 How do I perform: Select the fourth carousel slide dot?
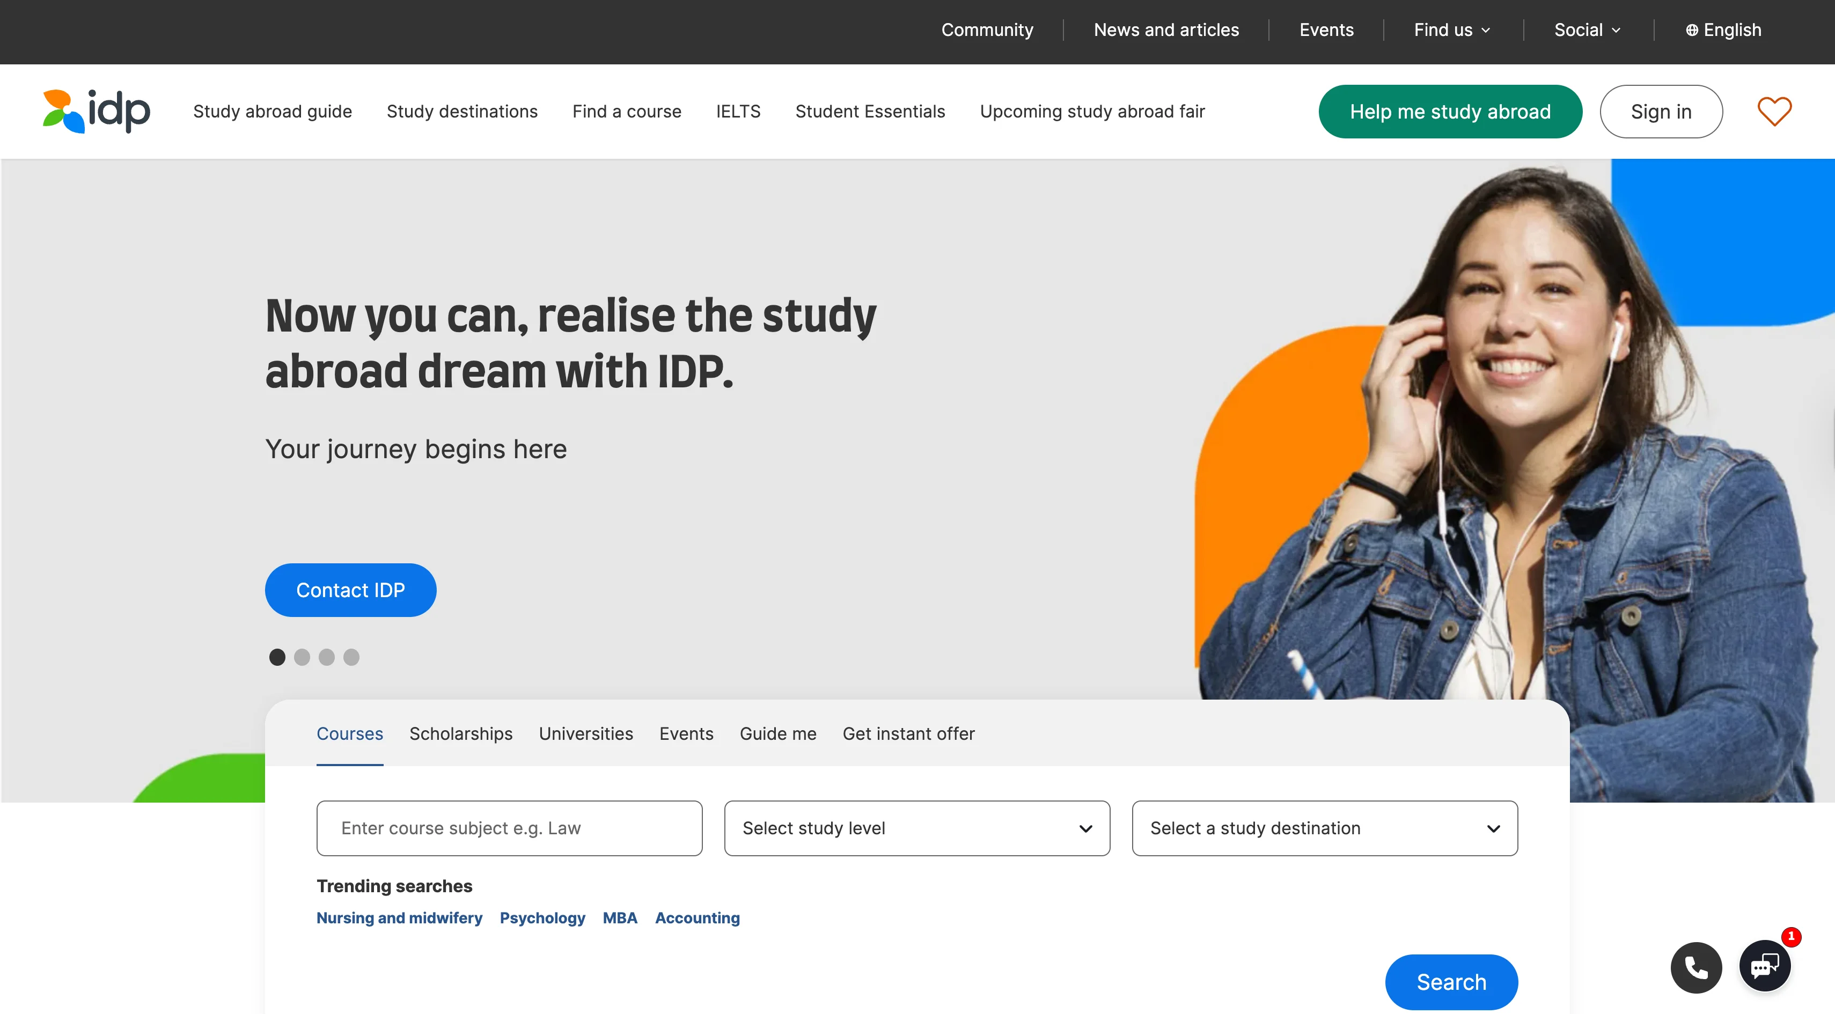[x=351, y=657]
